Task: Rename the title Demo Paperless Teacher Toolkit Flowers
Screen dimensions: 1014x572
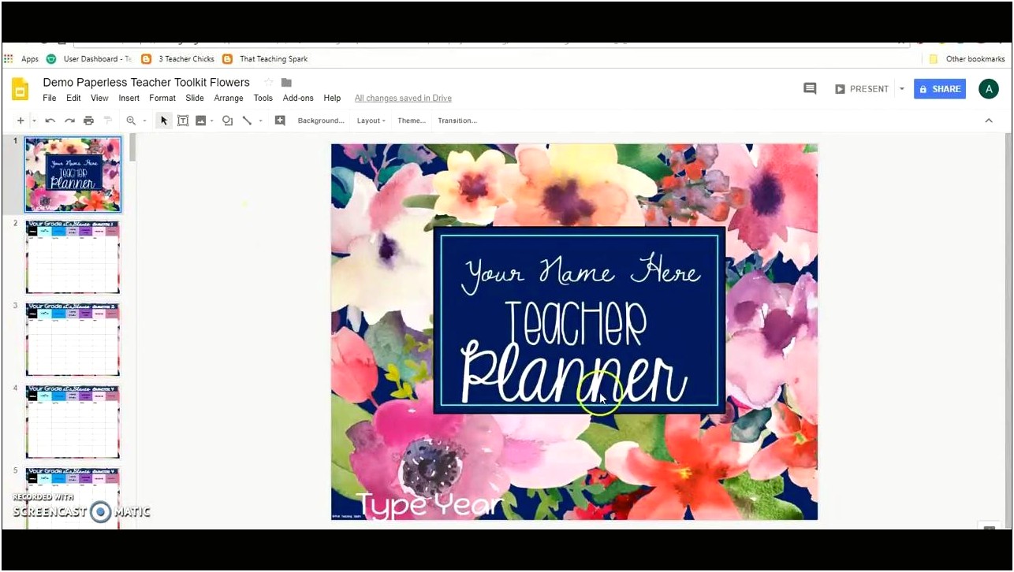Action: click(x=146, y=82)
